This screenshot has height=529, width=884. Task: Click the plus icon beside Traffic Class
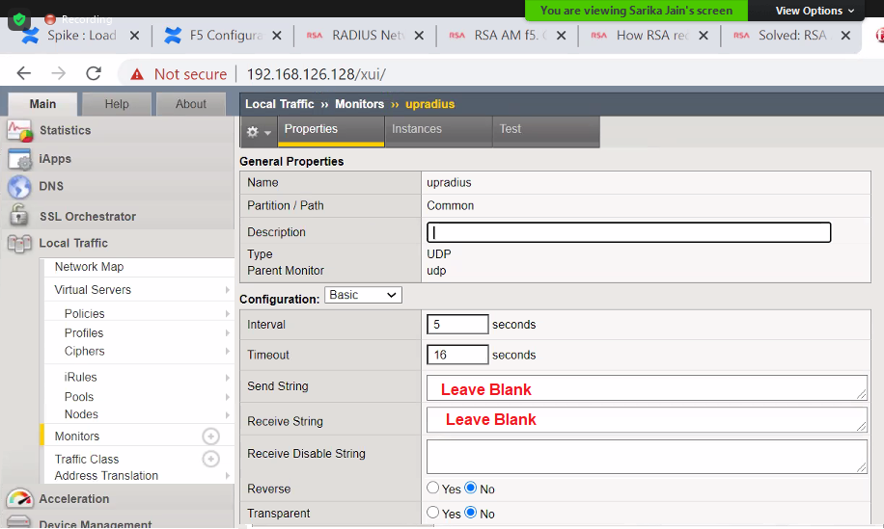[210, 460]
